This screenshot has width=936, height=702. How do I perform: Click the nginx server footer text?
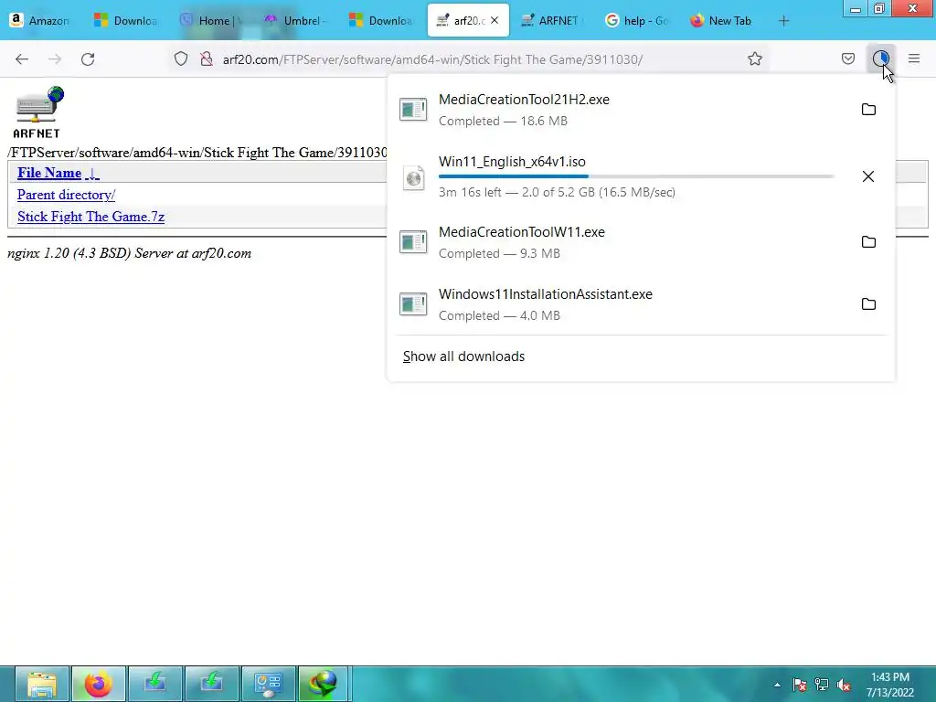pyautogui.click(x=130, y=253)
